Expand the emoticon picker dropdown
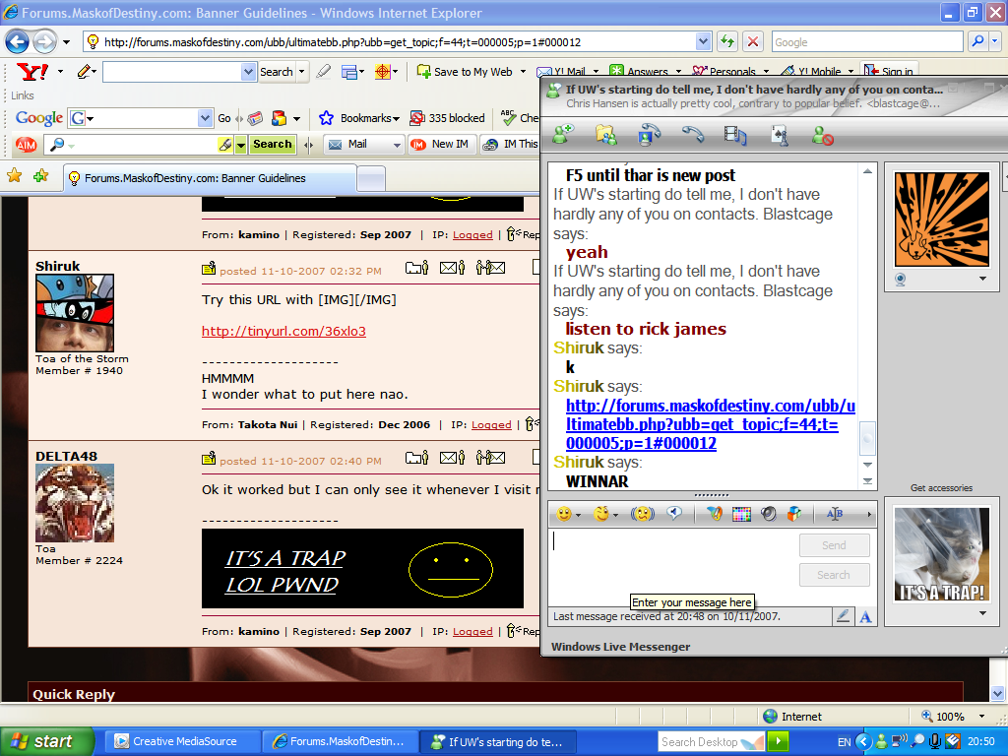This screenshot has height=756, width=1008. [x=579, y=513]
